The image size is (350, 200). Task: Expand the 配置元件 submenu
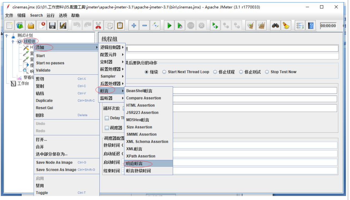pos(112,55)
